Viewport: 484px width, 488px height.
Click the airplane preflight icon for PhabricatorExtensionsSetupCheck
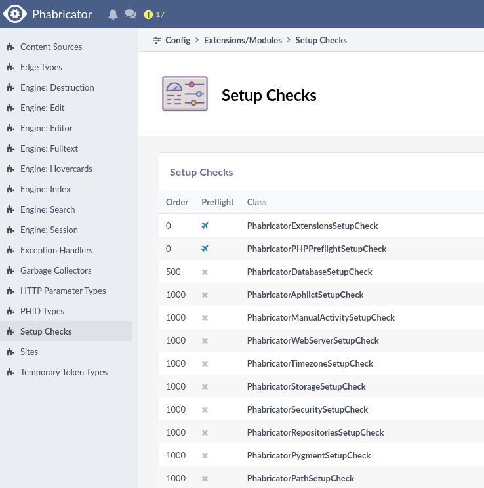click(x=205, y=226)
